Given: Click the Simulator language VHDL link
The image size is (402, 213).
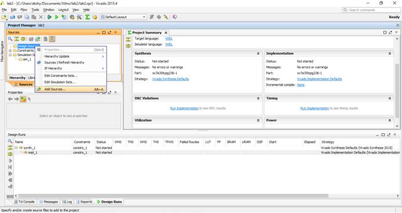Looking at the screenshot, I should (x=169, y=45).
